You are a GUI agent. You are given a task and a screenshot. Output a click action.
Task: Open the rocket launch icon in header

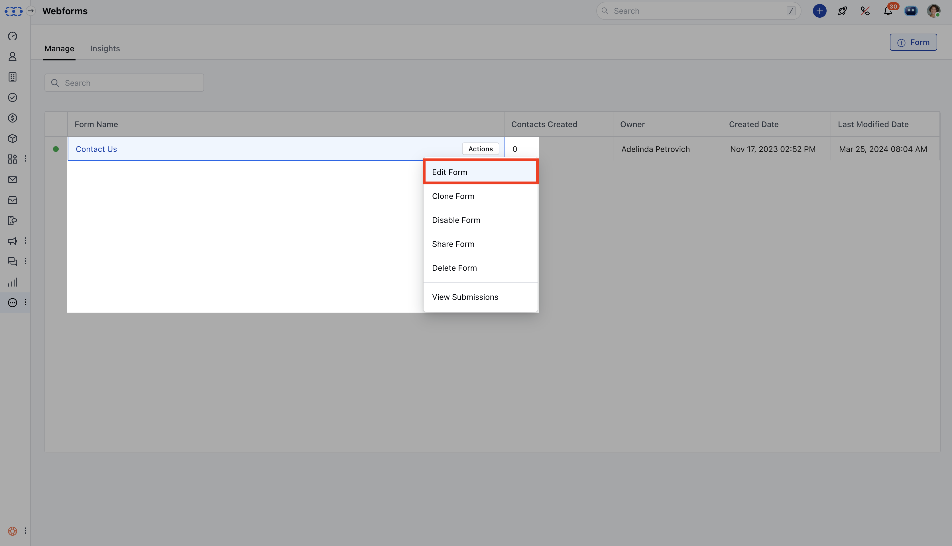(843, 11)
